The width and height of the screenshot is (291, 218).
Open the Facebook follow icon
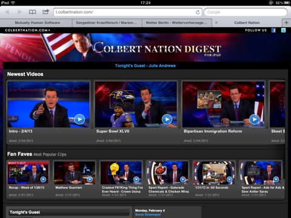(273, 30)
